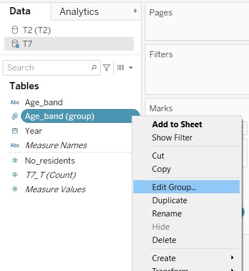Screen dimensions: 249x271
Task: Select the Measure Values field
Action: 56,189
